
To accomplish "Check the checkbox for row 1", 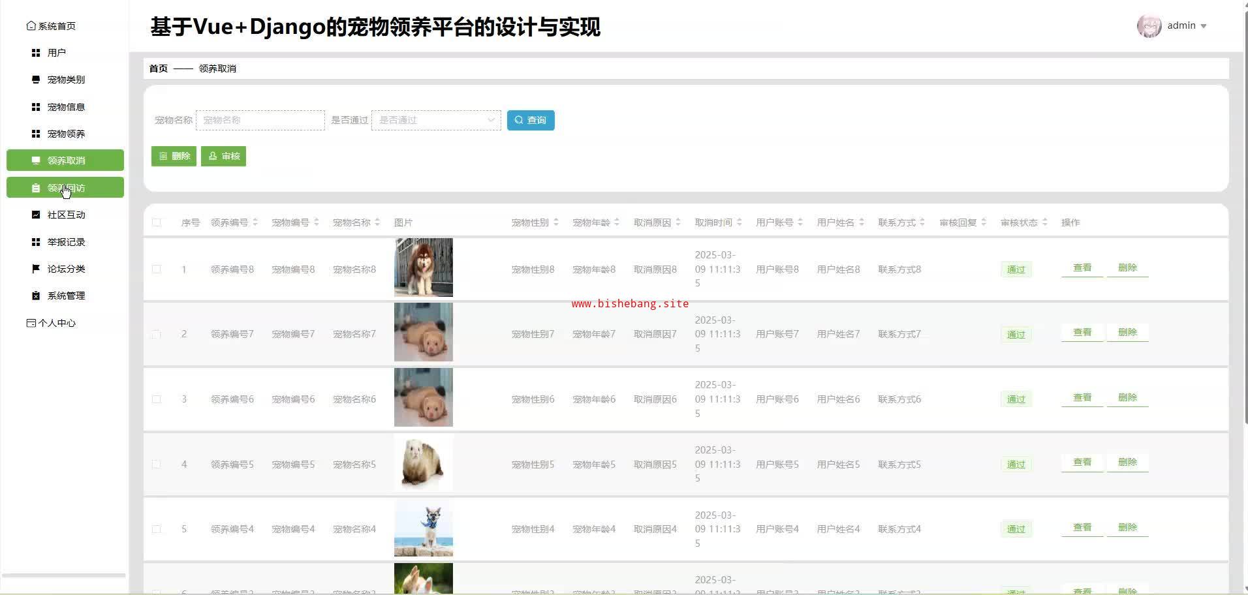I will pos(157,269).
